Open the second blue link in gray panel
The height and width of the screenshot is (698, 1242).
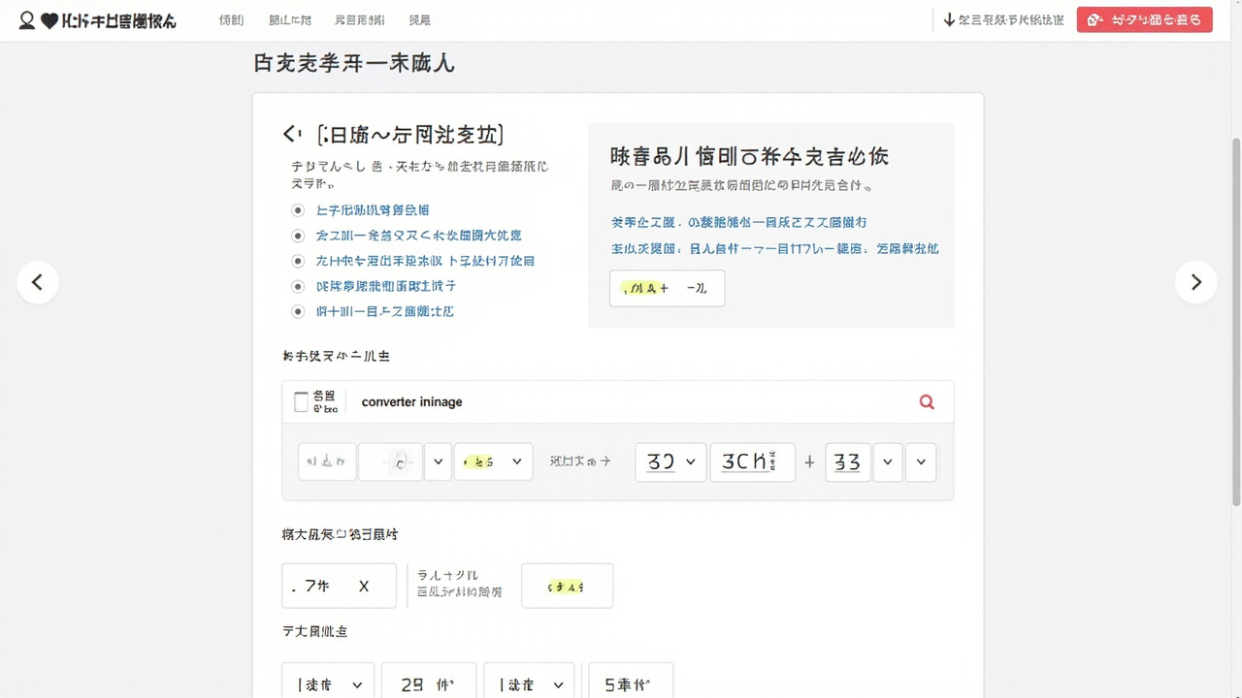(x=774, y=248)
